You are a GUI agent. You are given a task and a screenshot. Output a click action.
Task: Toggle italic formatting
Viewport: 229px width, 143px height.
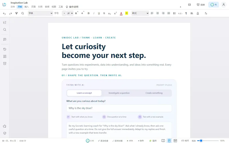coord(94,13)
